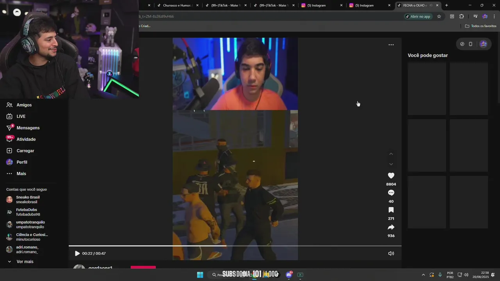Go to next video with down chevron
500x281 pixels.
tap(391, 164)
